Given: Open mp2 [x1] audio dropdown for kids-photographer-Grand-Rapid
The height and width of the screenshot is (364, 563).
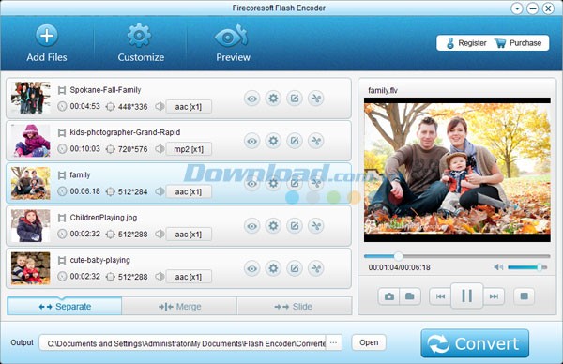Looking at the screenshot, I should click(189, 149).
